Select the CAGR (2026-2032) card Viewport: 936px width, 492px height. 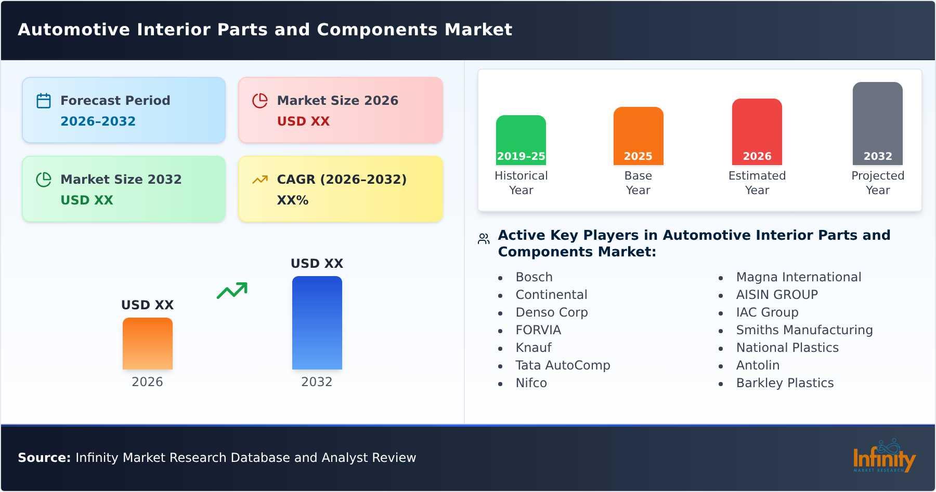coord(341,189)
